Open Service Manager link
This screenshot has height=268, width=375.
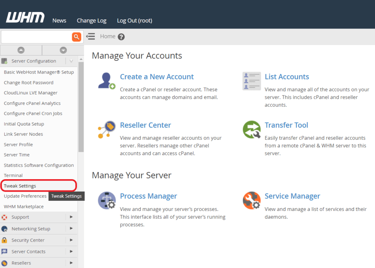click(x=292, y=196)
